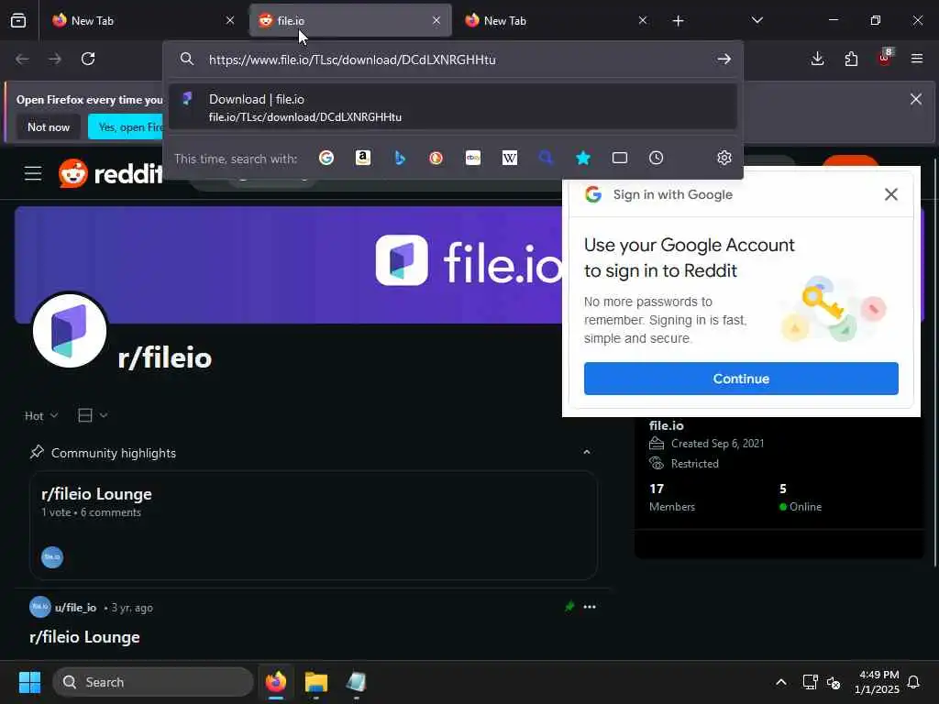Image resolution: width=939 pixels, height=704 pixels.
Task: Click Windows Start button
Action: click(x=29, y=682)
